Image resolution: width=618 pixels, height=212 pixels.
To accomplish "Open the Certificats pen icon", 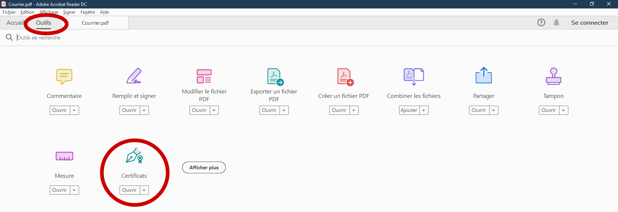I will pos(134,156).
